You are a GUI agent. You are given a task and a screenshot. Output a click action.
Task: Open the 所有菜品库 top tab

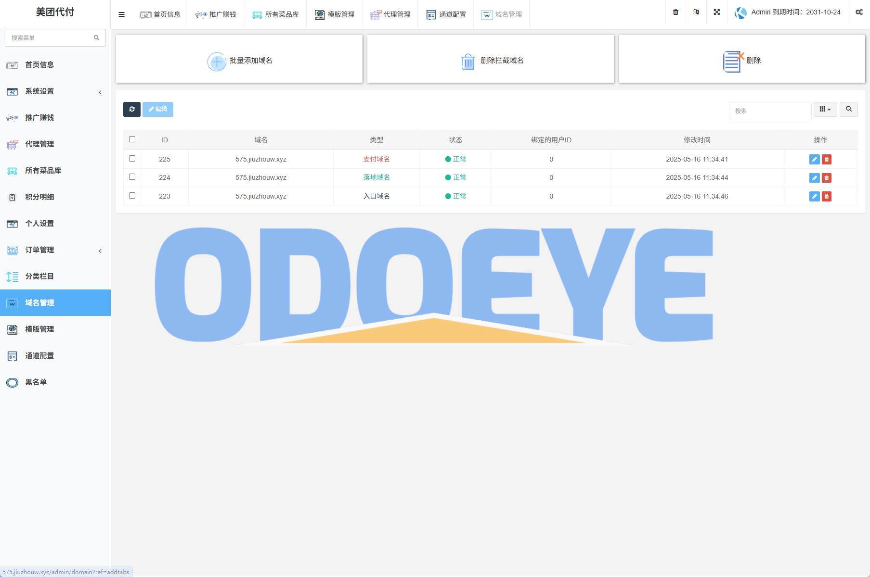click(x=275, y=14)
